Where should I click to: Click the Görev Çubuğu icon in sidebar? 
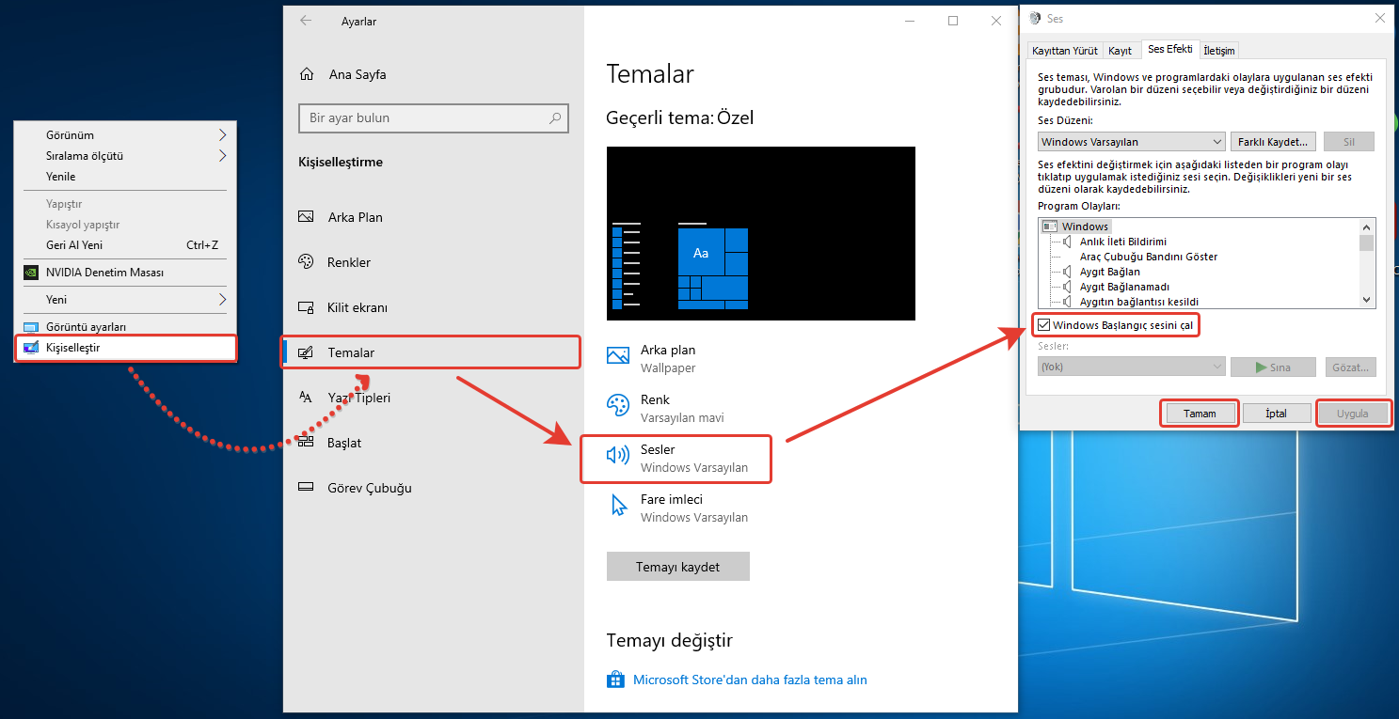(x=306, y=488)
